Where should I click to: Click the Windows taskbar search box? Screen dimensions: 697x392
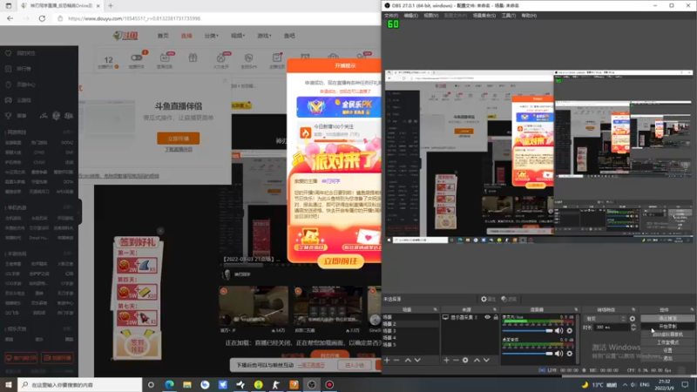click(x=80, y=384)
